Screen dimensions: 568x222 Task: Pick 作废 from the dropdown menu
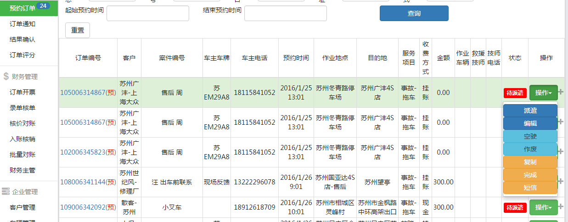click(530, 149)
